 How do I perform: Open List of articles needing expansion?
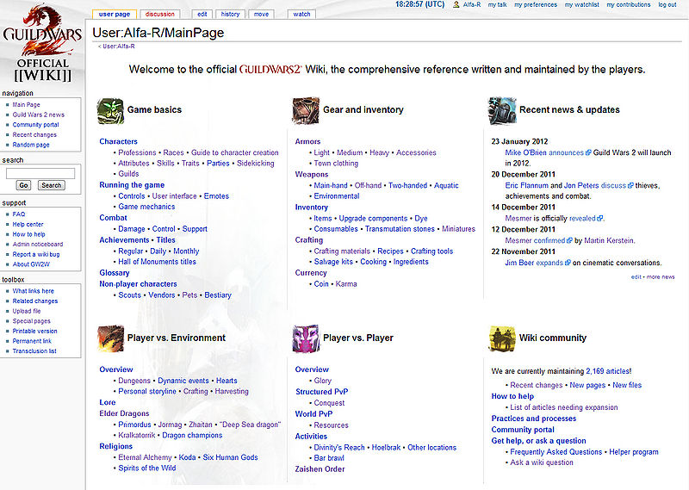tap(564, 407)
